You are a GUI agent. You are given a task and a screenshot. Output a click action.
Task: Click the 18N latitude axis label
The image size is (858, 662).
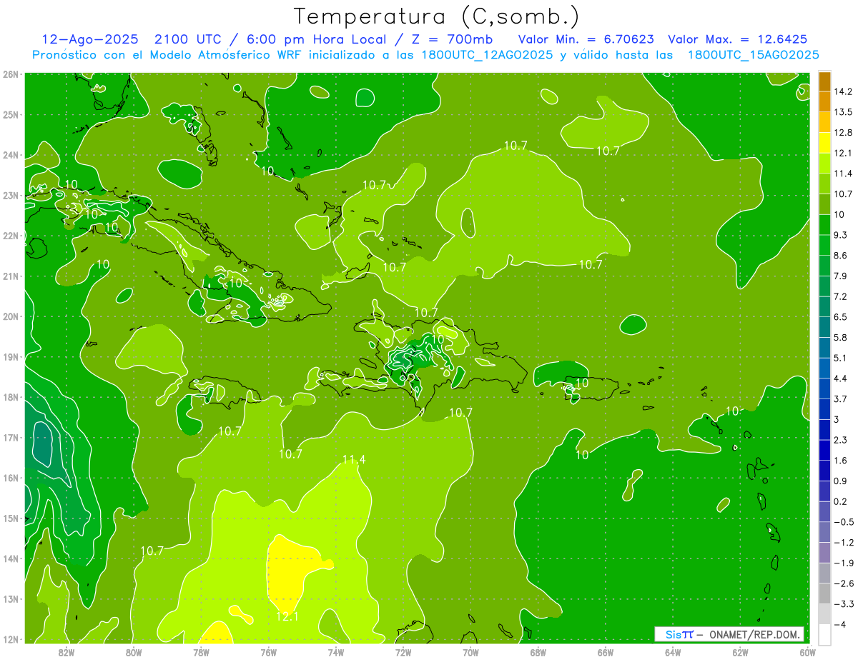(11, 397)
